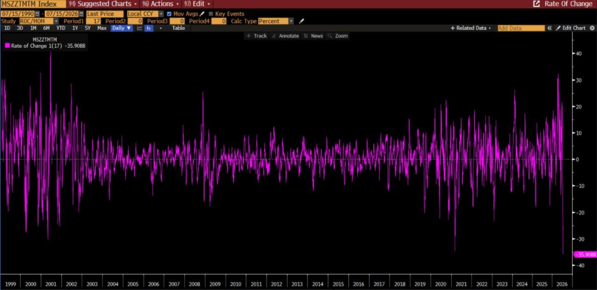
Task: Click the end date 07/15/2026 field
Action: pos(62,14)
